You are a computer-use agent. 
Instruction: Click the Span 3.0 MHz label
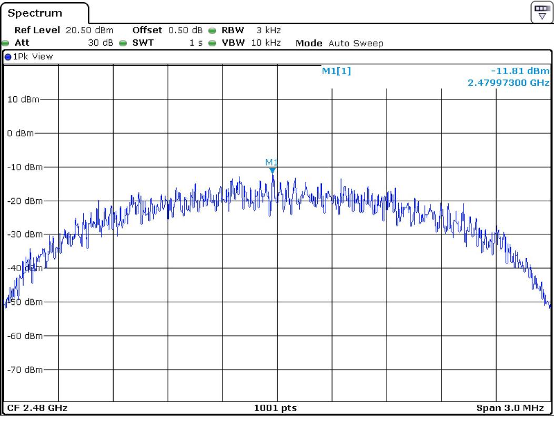pyautogui.click(x=510, y=408)
